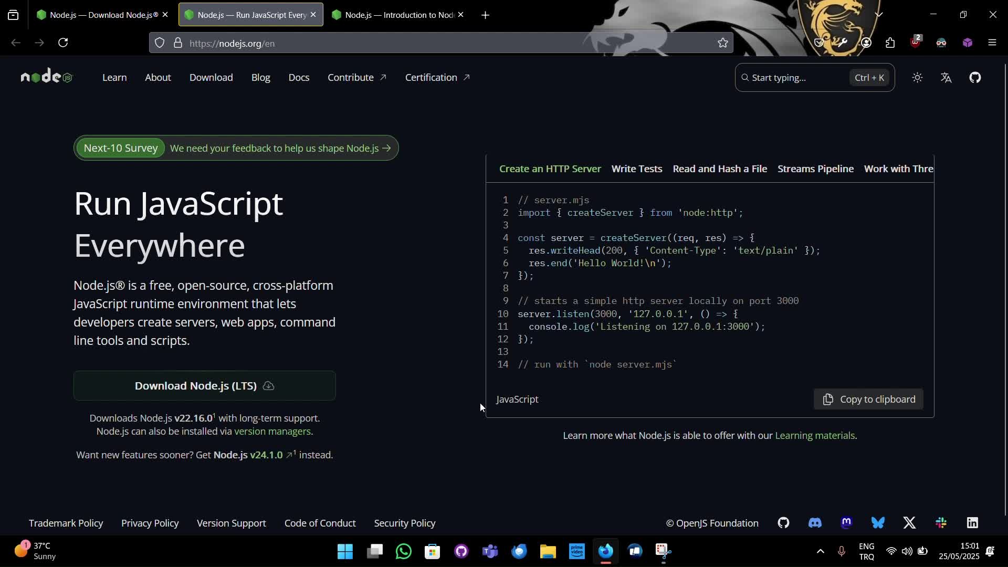The height and width of the screenshot is (567, 1008).
Task: Open the Docs navigation item
Action: click(x=299, y=78)
